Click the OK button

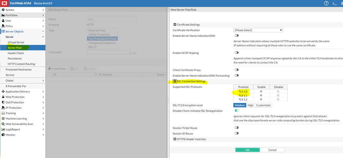(247, 150)
